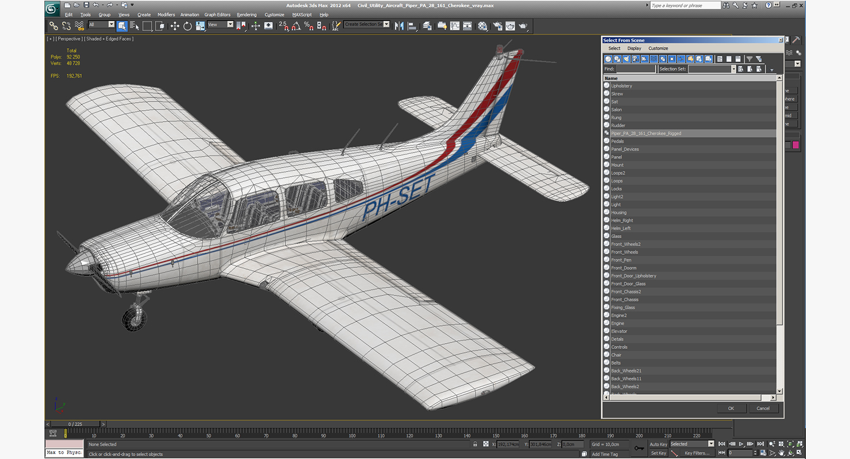This screenshot has width=850, height=459.
Task: Click the Unlink Selection tool
Action: [x=67, y=26]
